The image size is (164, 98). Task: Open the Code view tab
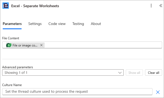pyautogui.click(x=57, y=24)
